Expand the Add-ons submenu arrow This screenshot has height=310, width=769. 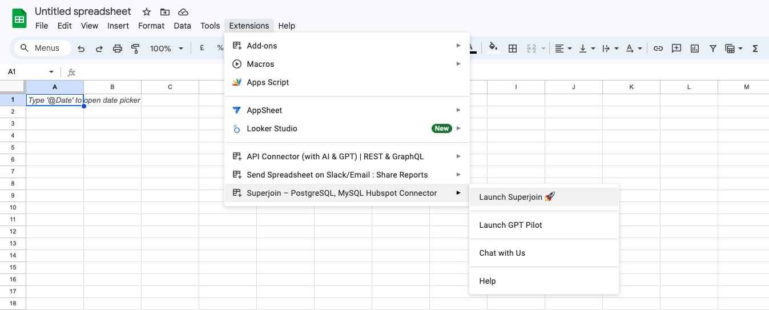(458, 46)
